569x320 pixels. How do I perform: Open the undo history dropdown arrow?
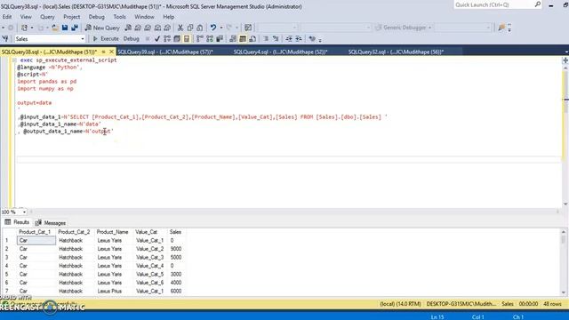(x=221, y=28)
